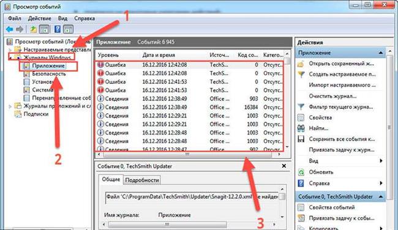Image resolution: width=398 pixels, height=230 pixels.
Task: Select Перенаправленные события log
Action: 61,98
